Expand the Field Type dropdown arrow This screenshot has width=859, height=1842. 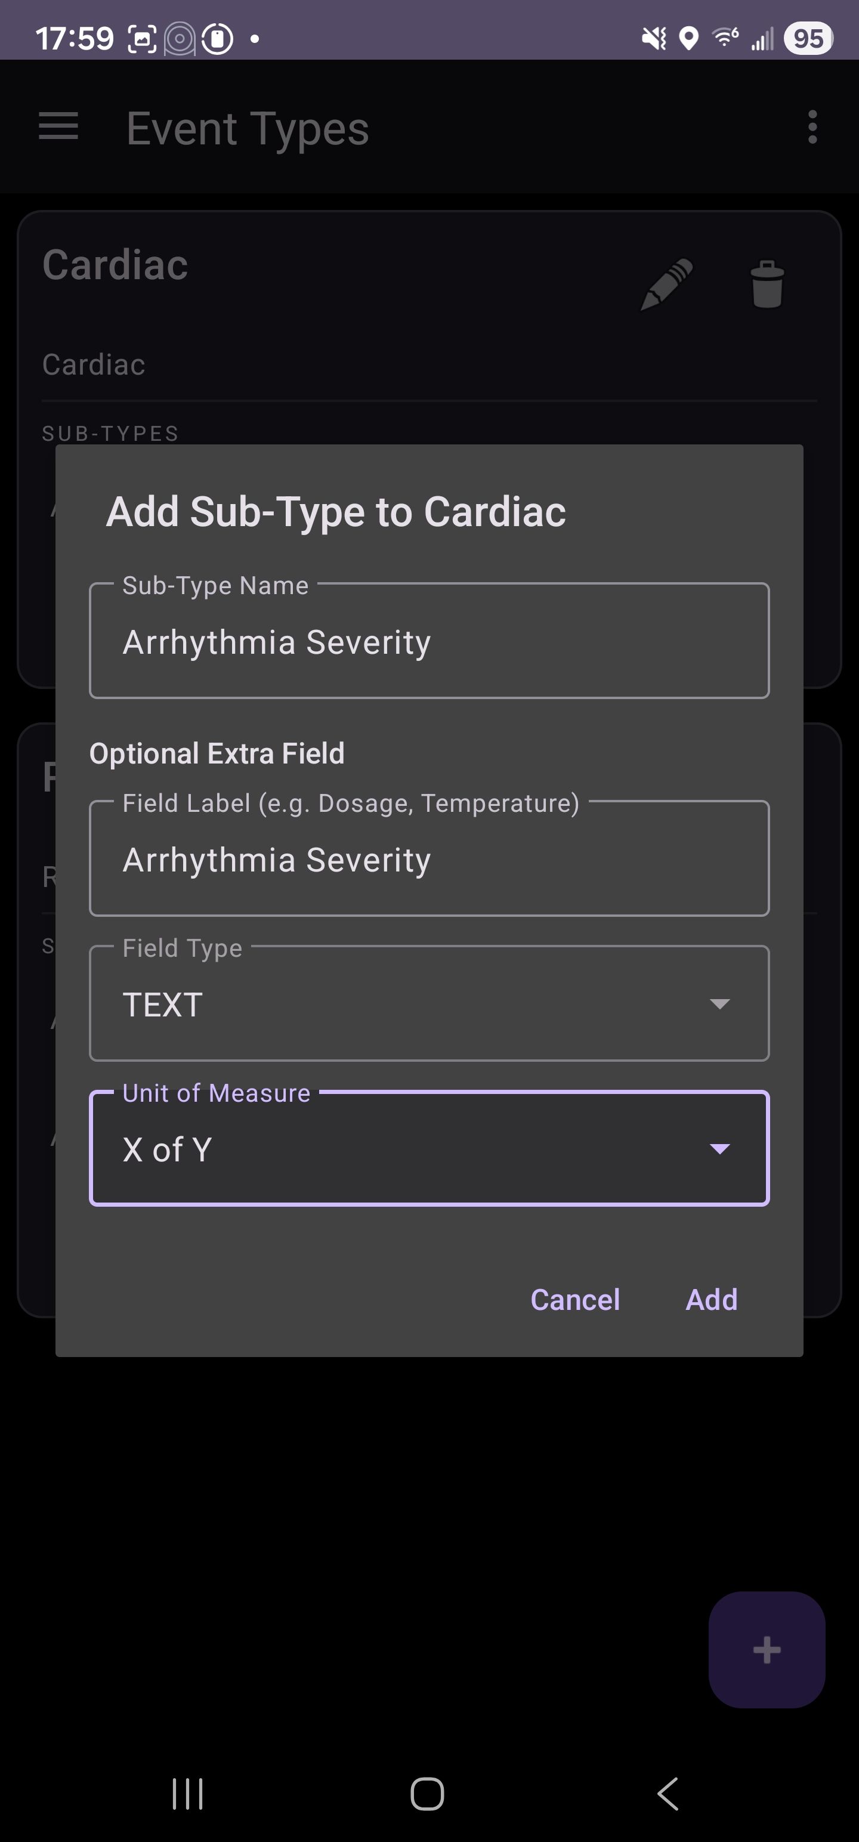point(719,1004)
